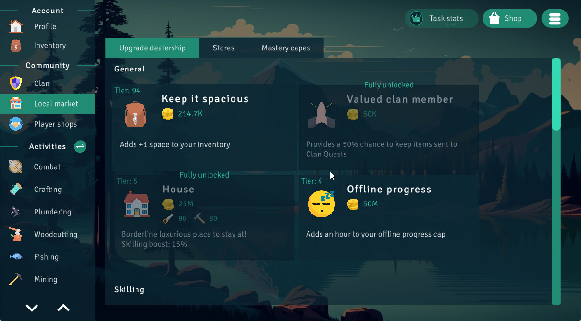Open the Crafting skill icon

tap(14, 189)
